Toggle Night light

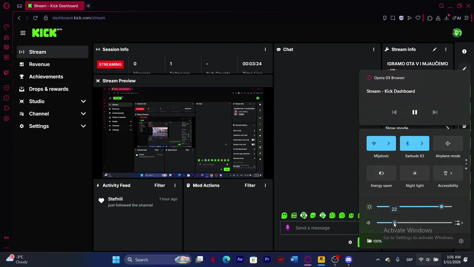(x=414, y=173)
